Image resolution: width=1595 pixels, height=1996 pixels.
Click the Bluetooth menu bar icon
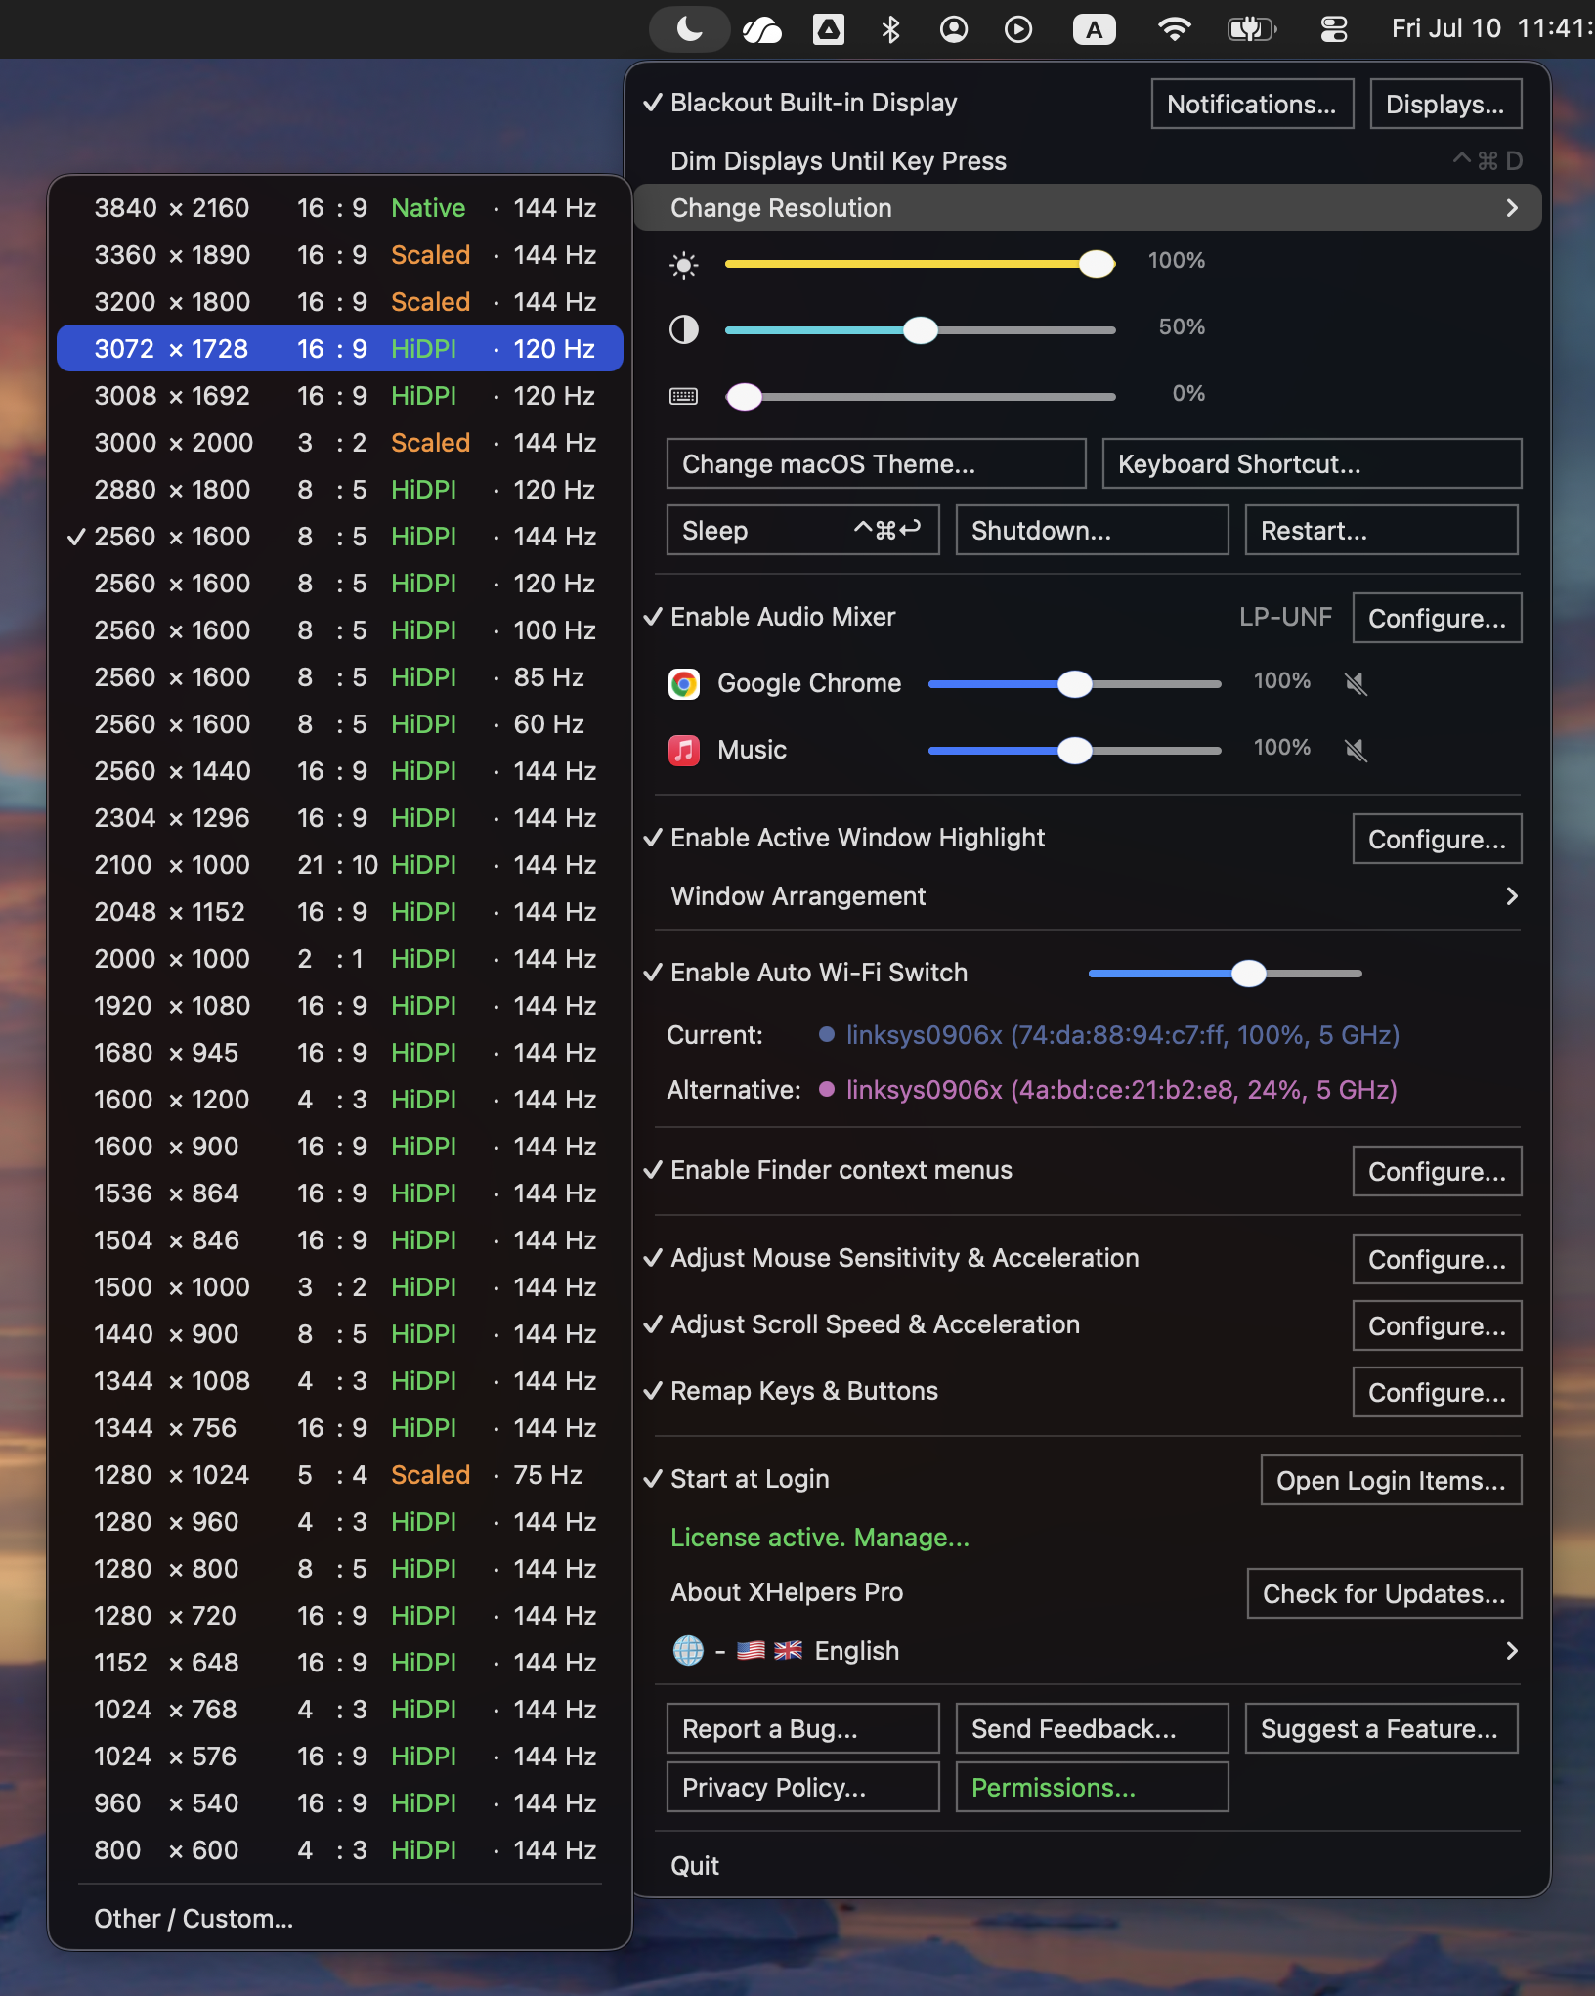coord(890,29)
